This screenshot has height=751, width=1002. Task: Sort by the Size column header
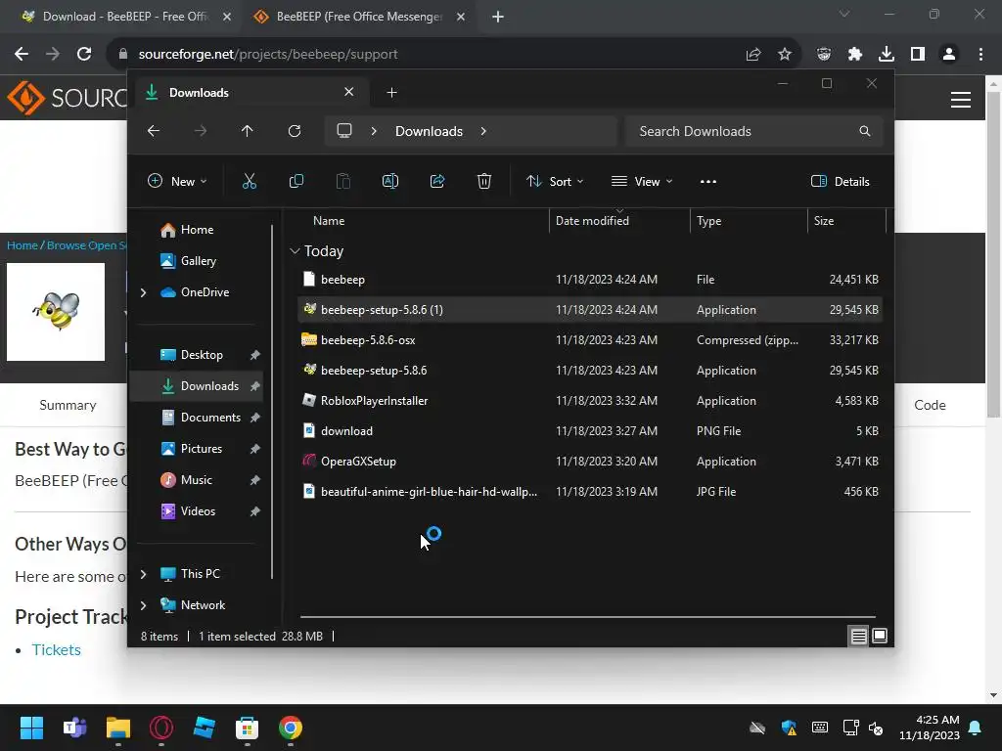(x=824, y=220)
